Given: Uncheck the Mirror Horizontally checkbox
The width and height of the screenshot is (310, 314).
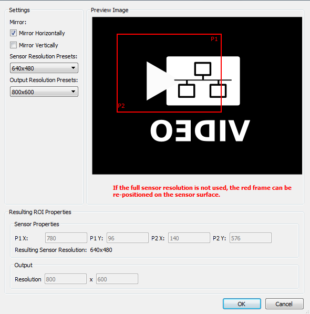Looking at the screenshot, I should [14, 33].
